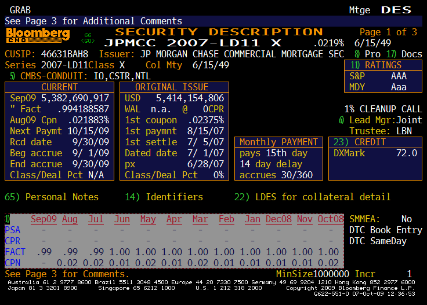
Task: Click the DES function label
Action: pos(396,10)
